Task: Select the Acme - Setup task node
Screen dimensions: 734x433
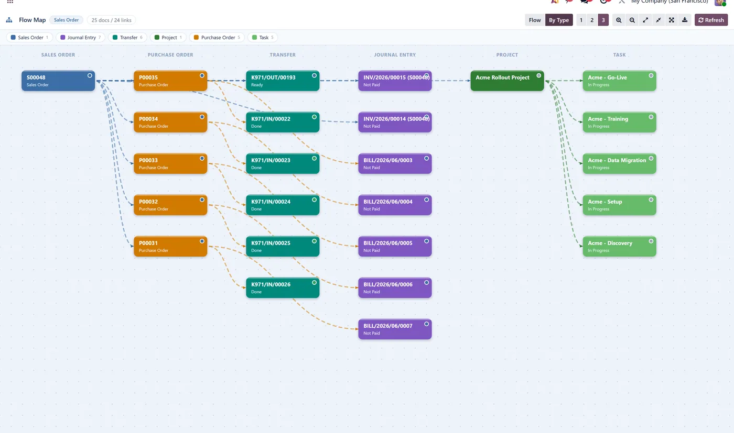Action: 619,205
